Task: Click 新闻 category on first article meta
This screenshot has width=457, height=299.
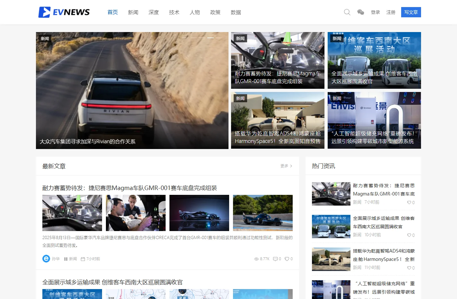Action: (73, 259)
